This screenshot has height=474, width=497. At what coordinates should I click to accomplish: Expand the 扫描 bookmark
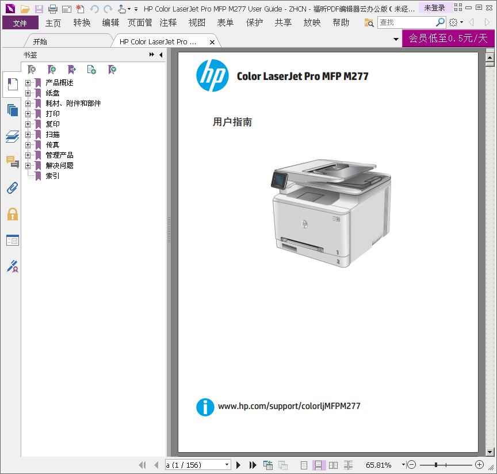tap(28, 135)
